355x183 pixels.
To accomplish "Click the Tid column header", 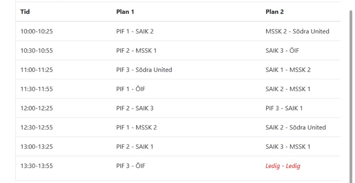I will point(25,12).
